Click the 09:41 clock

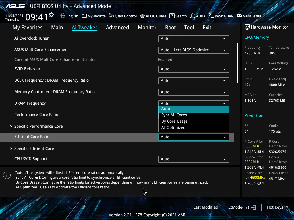click(x=36, y=17)
